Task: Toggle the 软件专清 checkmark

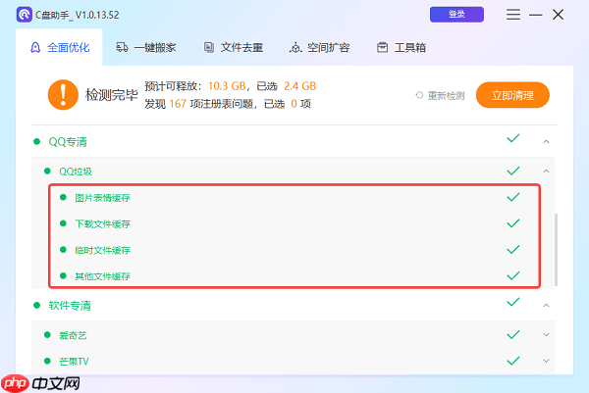Action: 513,302
